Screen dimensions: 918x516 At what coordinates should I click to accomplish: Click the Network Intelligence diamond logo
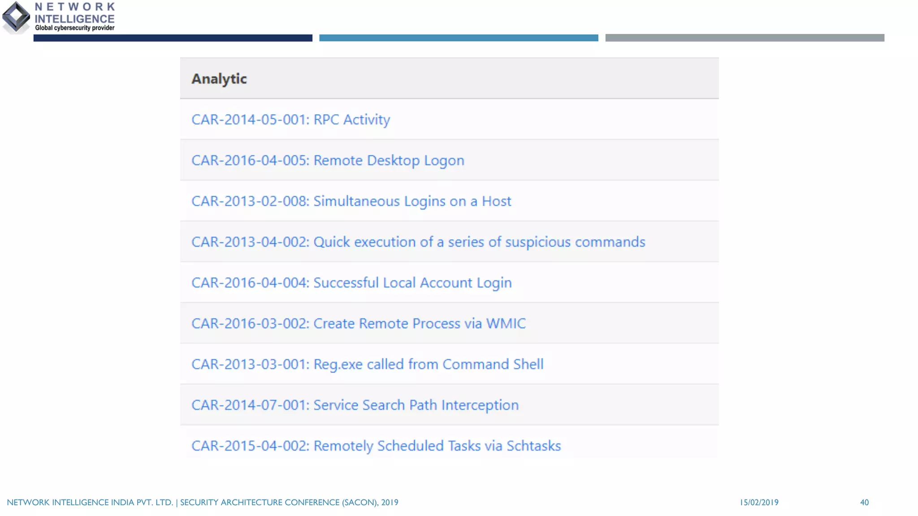(x=16, y=17)
